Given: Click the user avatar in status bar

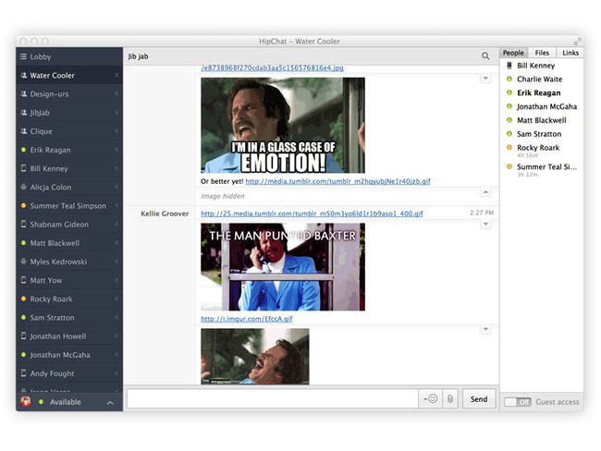Looking at the screenshot, I should pyautogui.click(x=26, y=402).
